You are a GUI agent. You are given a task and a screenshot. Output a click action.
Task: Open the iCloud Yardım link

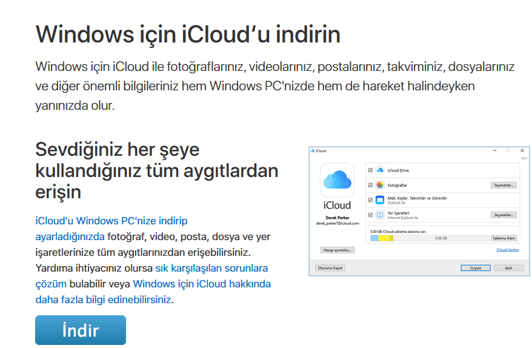(x=508, y=250)
